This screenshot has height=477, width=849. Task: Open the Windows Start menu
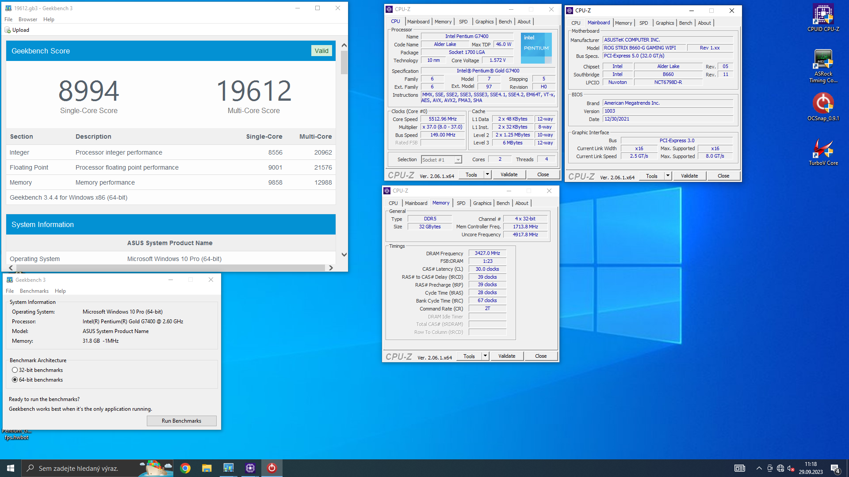pyautogui.click(x=11, y=468)
